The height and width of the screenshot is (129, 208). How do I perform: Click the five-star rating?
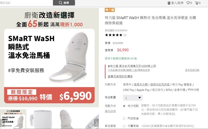point(114,35)
